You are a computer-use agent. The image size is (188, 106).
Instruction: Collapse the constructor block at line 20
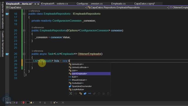(24, 31)
